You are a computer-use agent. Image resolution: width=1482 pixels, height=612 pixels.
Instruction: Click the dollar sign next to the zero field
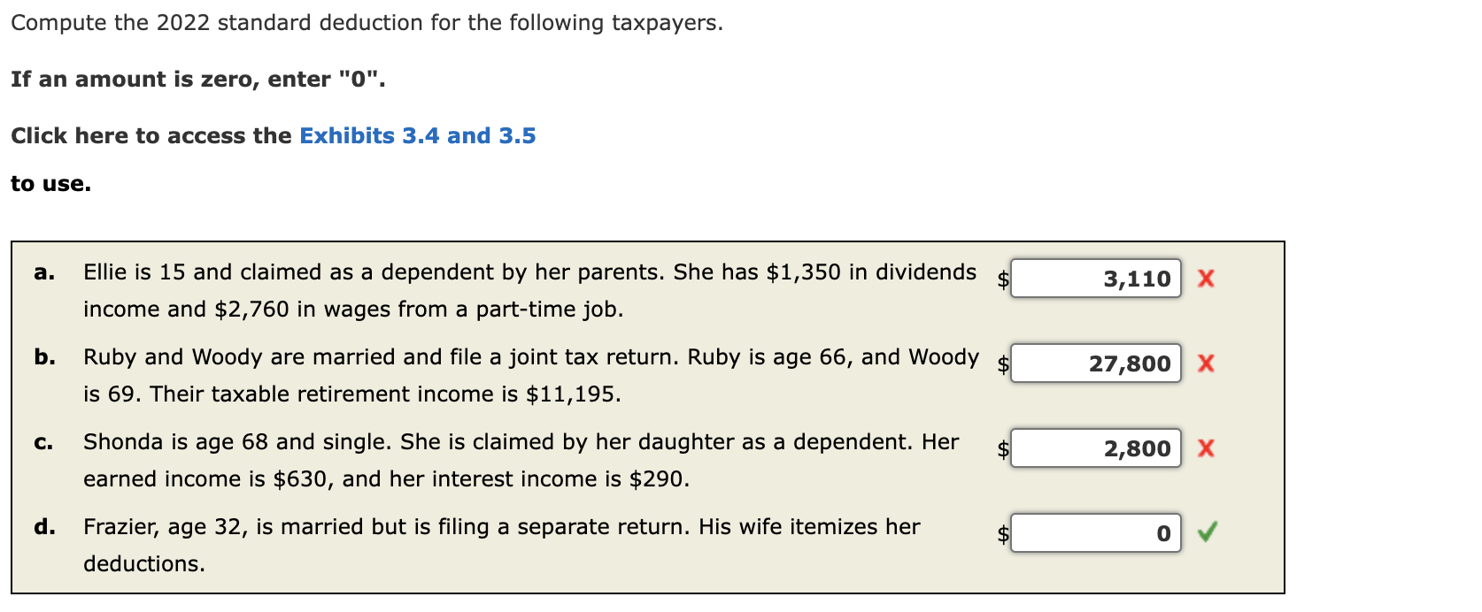(x=1002, y=532)
